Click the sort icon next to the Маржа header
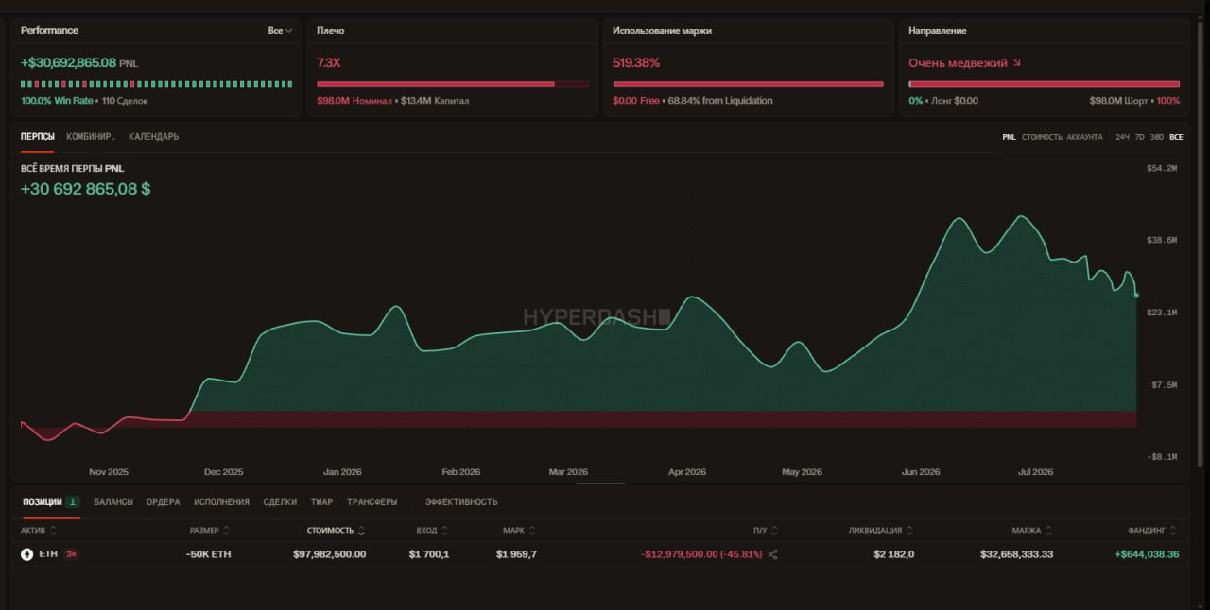The width and height of the screenshot is (1210, 610). click(x=1049, y=531)
